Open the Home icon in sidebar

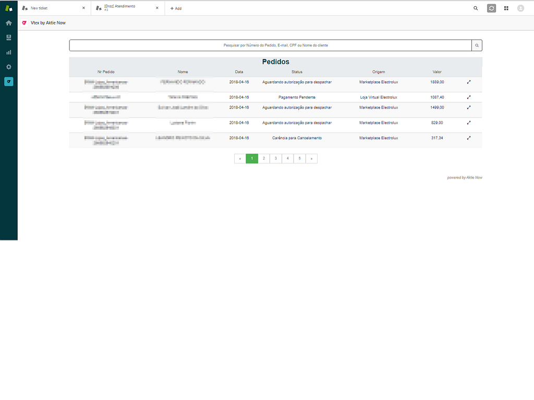click(x=8, y=23)
